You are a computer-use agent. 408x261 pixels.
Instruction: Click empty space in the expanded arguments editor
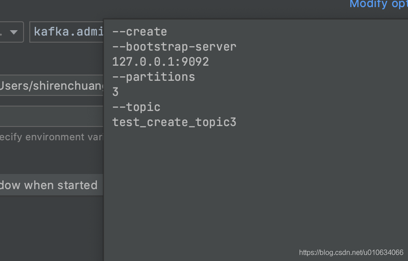(255, 187)
